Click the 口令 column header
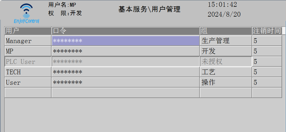 [x=125, y=31]
